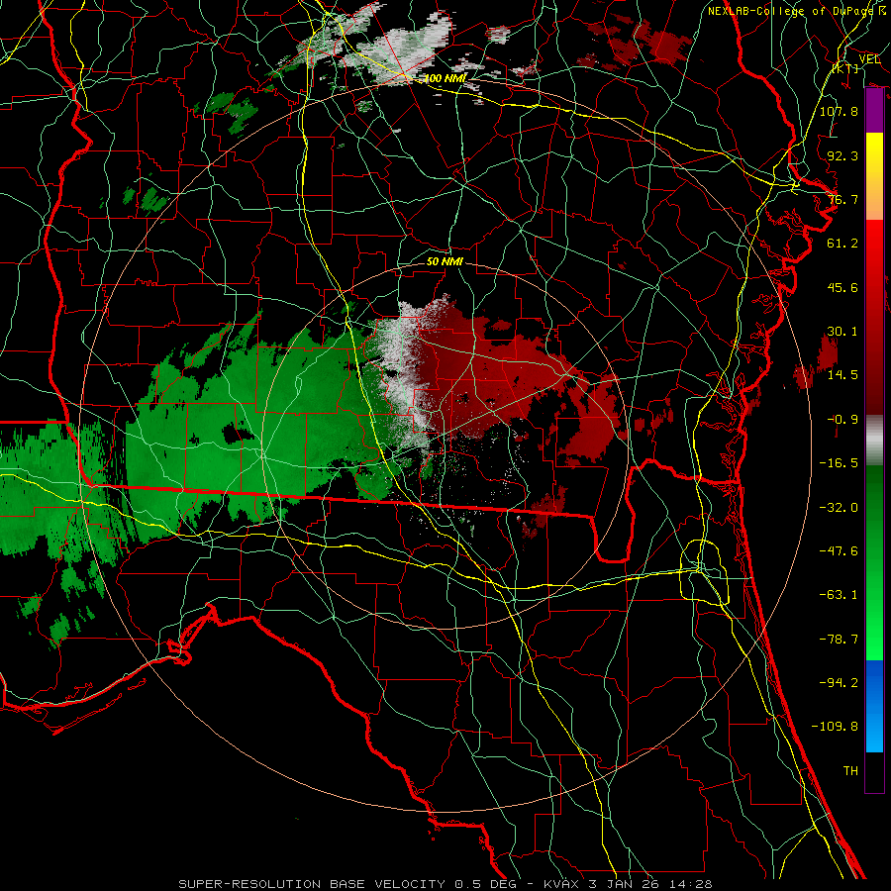
Task: Select the -47.6 velocity scale value
Action: [x=839, y=551]
